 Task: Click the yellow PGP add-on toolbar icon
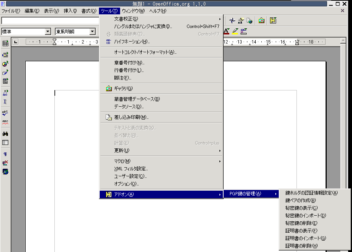tap(273, 21)
